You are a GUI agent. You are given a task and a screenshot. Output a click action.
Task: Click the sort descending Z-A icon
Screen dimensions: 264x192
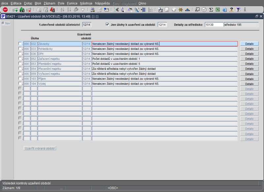(69, 10)
